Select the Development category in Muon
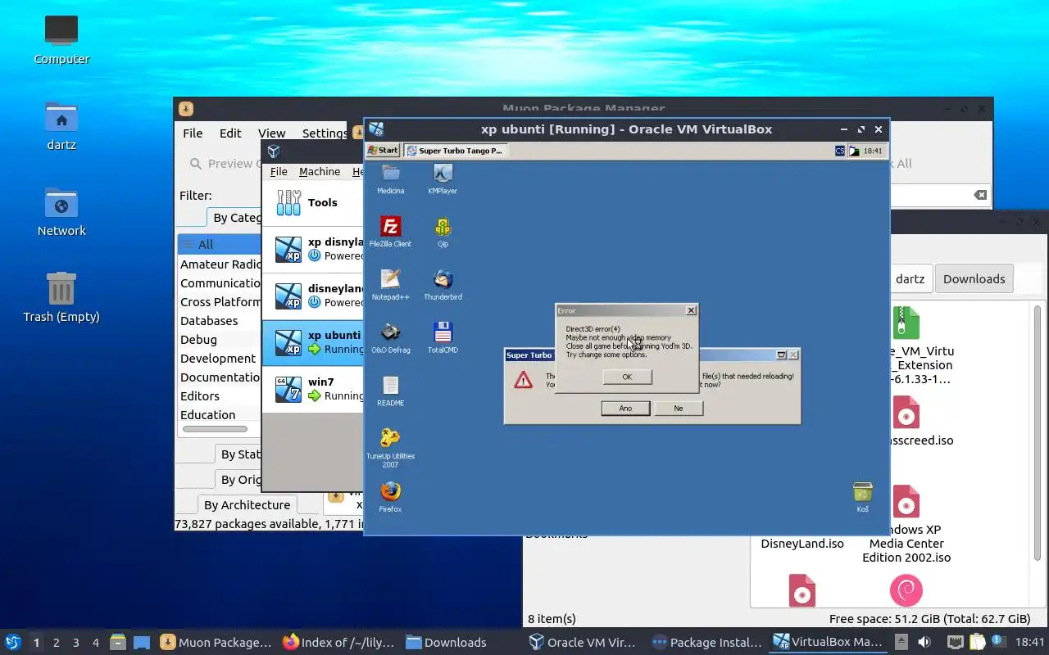Viewport: 1049px width, 655px height. 220,359
